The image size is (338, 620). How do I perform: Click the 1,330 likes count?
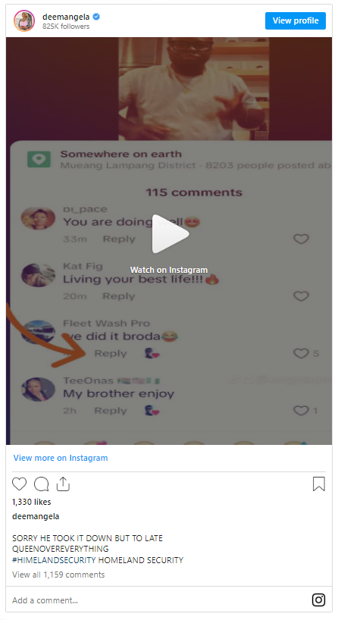coord(32,502)
